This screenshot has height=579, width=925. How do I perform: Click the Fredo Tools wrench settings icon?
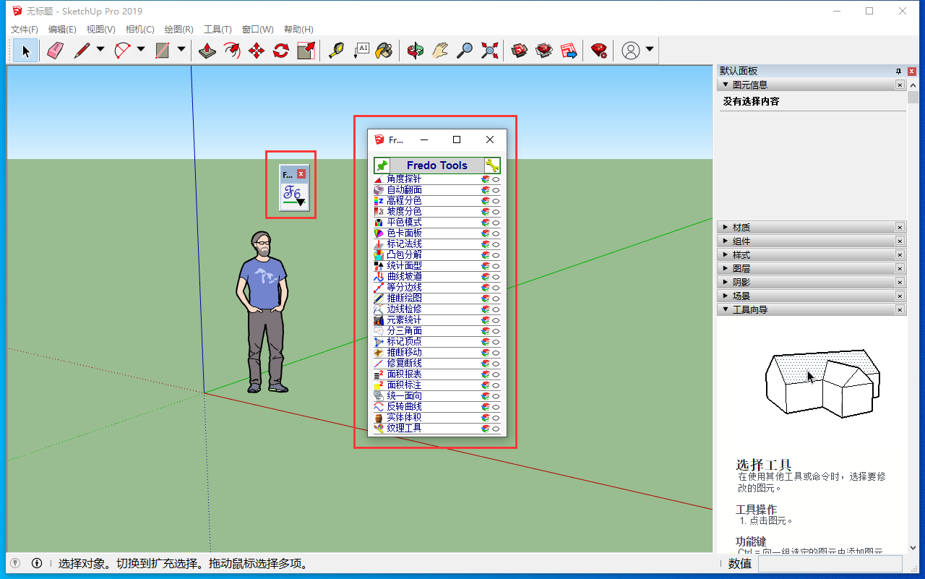coord(492,165)
